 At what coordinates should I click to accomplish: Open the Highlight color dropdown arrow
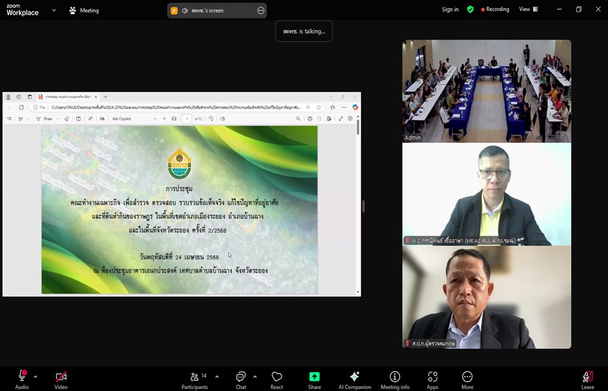(28, 119)
